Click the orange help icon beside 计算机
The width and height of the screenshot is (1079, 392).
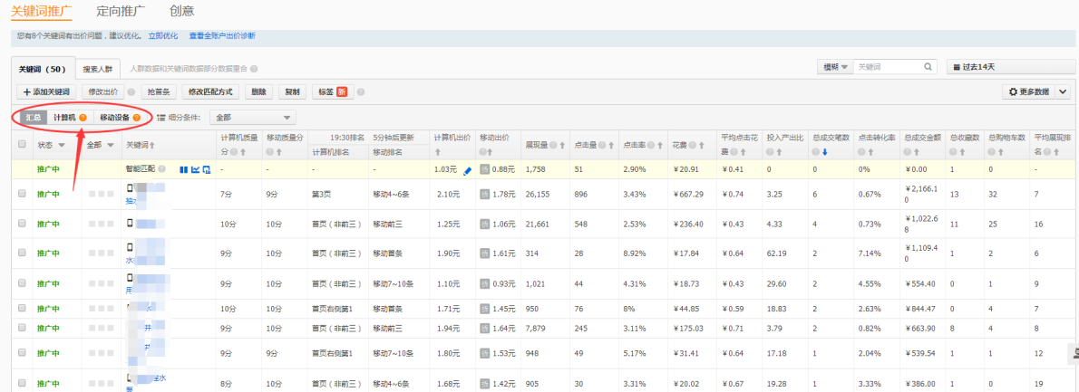pyautogui.click(x=83, y=118)
